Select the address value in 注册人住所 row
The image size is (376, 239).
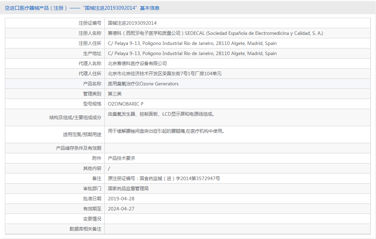point(192,43)
